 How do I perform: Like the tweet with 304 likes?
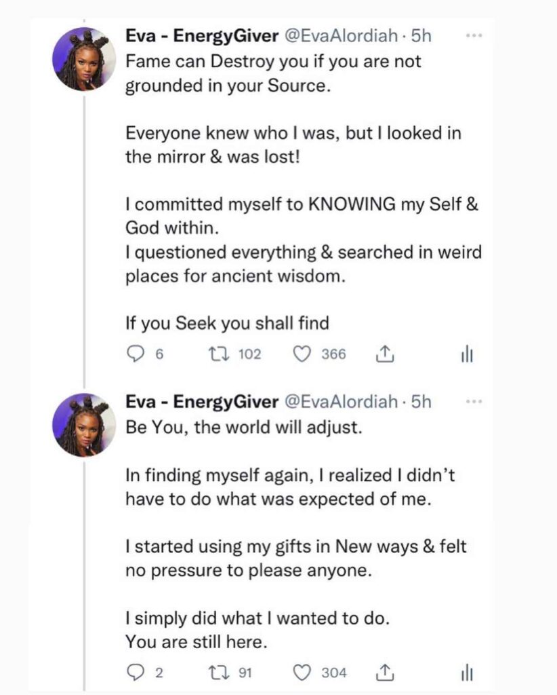click(x=302, y=673)
